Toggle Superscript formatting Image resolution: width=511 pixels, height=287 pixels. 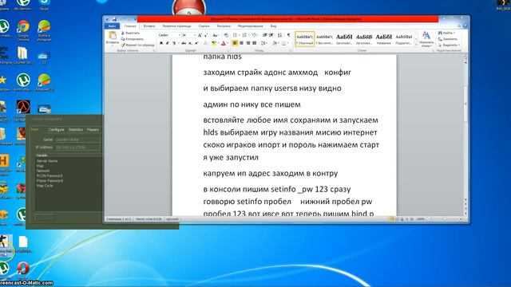point(196,43)
